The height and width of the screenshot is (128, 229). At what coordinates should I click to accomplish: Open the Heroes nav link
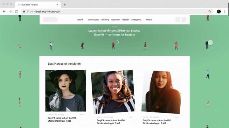(149, 20)
